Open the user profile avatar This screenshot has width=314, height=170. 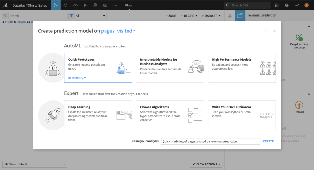(x=306, y=5)
